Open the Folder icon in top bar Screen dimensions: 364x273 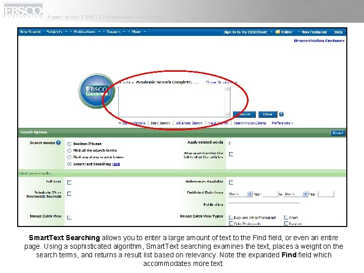(x=278, y=32)
